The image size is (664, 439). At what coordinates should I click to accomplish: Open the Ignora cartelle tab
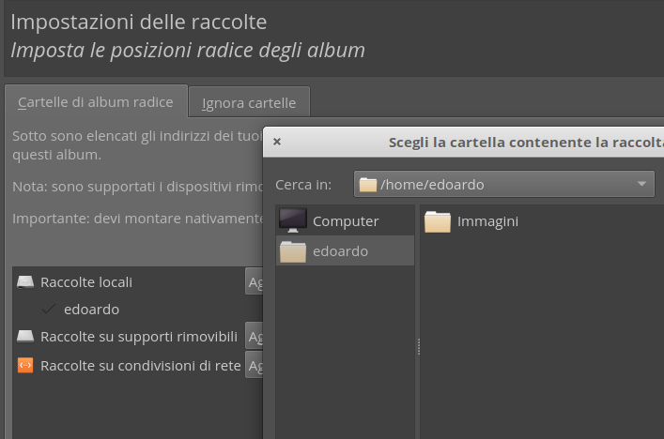249,103
